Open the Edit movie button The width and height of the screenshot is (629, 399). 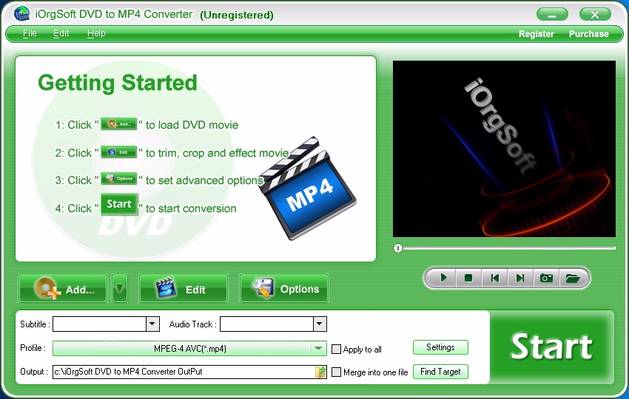184,288
